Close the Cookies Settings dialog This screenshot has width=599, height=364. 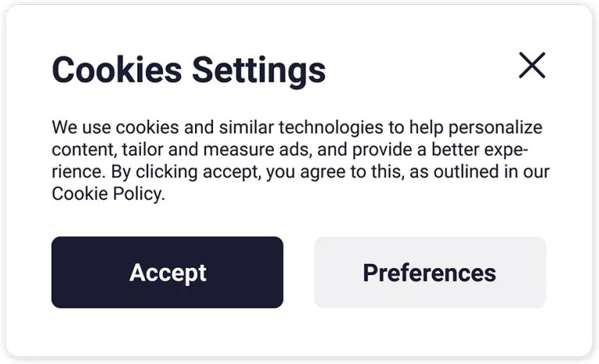tap(532, 66)
